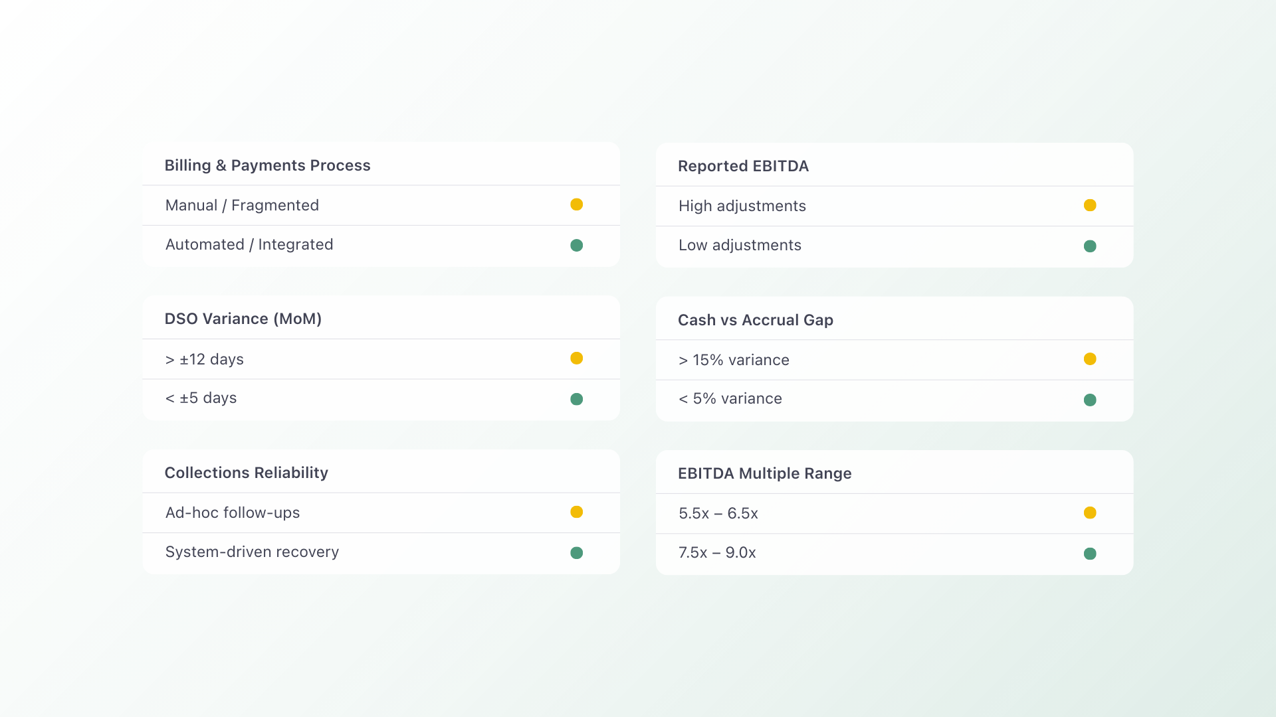Screen dimensions: 1276x717
Task: Select the Cash vs Accrual Gap heading
Action: click(x=755, y=320)
